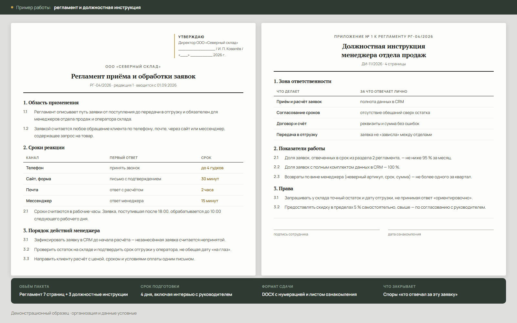Click the «ФОРМАТ СДАЧИ» footer item

(309, 291)
